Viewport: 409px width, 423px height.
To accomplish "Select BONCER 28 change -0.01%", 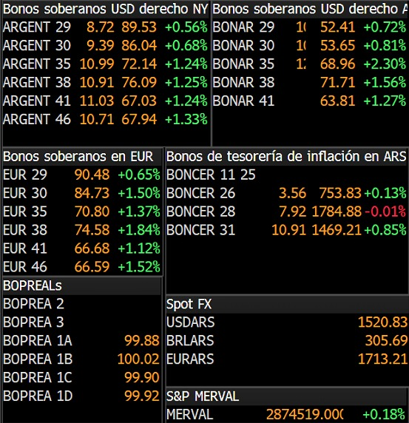I will 385,211.
